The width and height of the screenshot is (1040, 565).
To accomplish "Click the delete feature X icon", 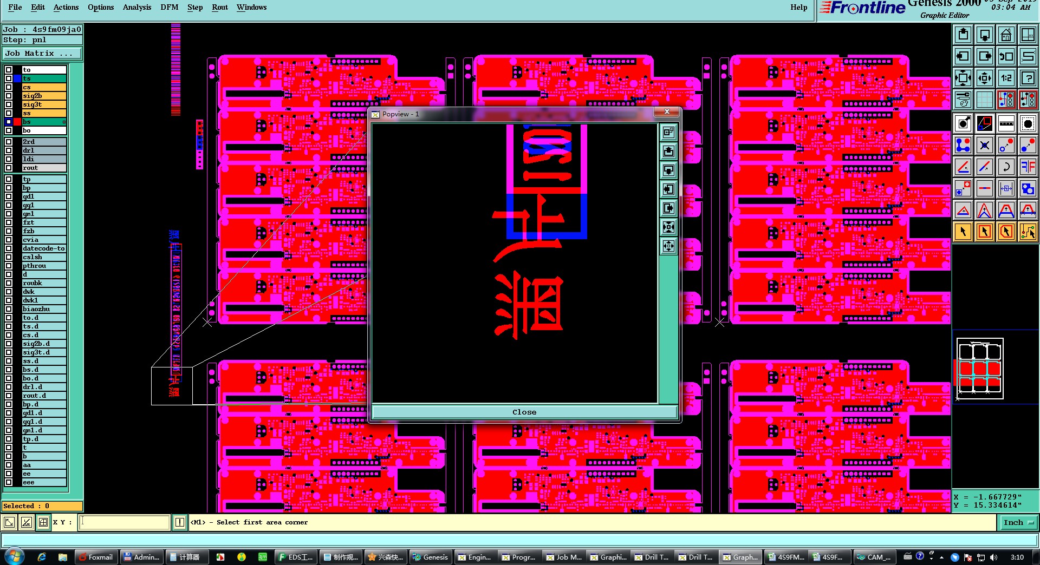I will click(x=984, y=145).
